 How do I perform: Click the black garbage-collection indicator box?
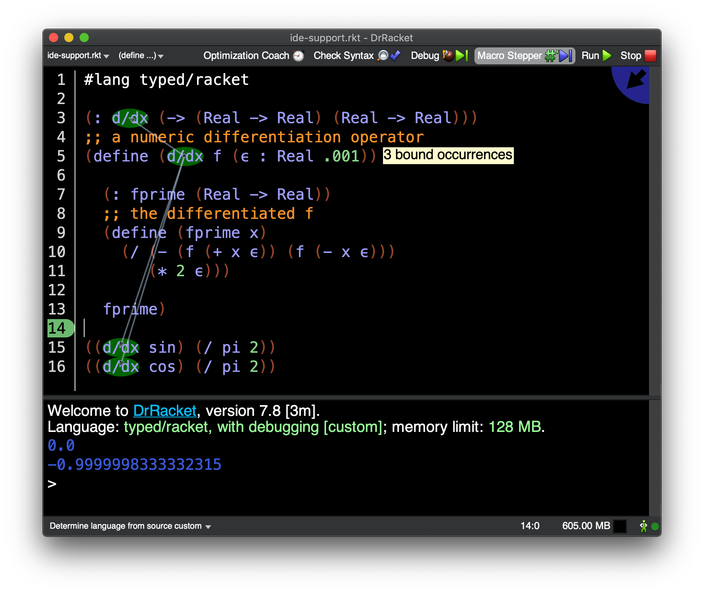tap(620, 526)
